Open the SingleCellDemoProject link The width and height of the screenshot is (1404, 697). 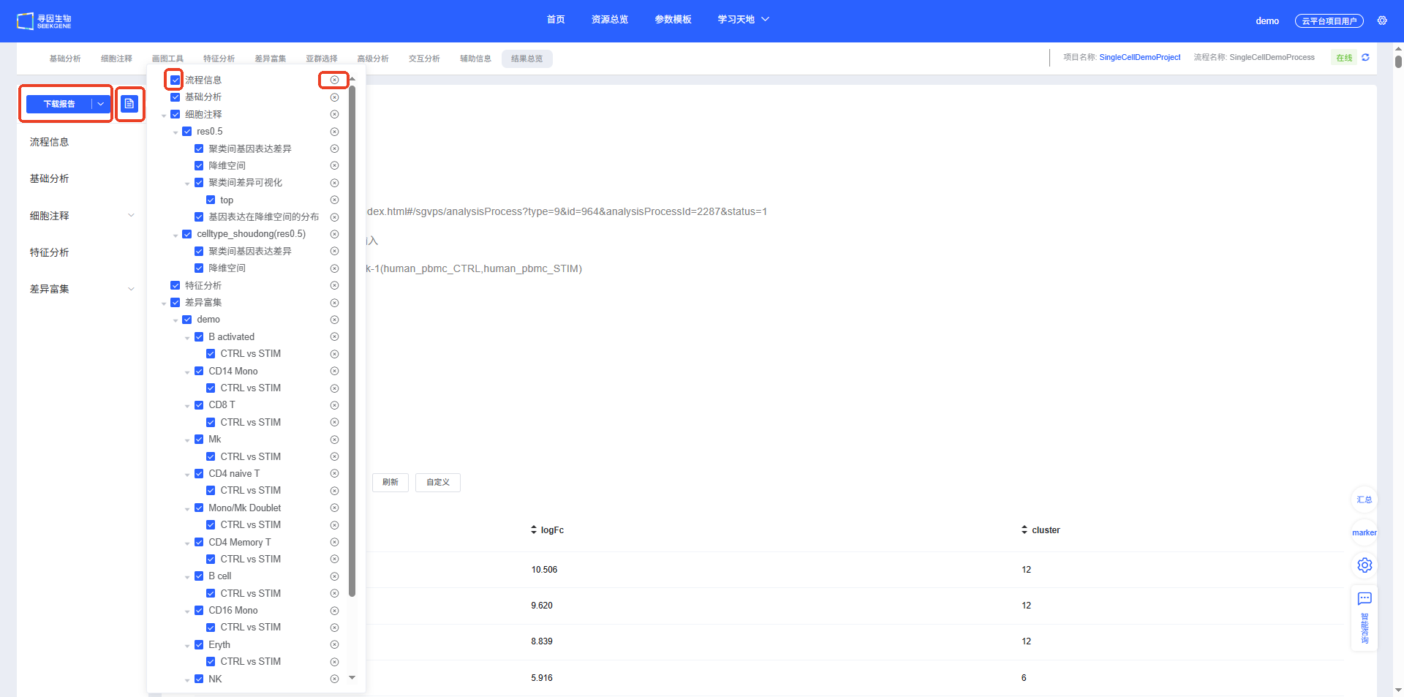(x=1139, y=57)
